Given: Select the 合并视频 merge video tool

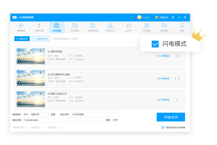Looking at the screenshot, I should 57,28.
